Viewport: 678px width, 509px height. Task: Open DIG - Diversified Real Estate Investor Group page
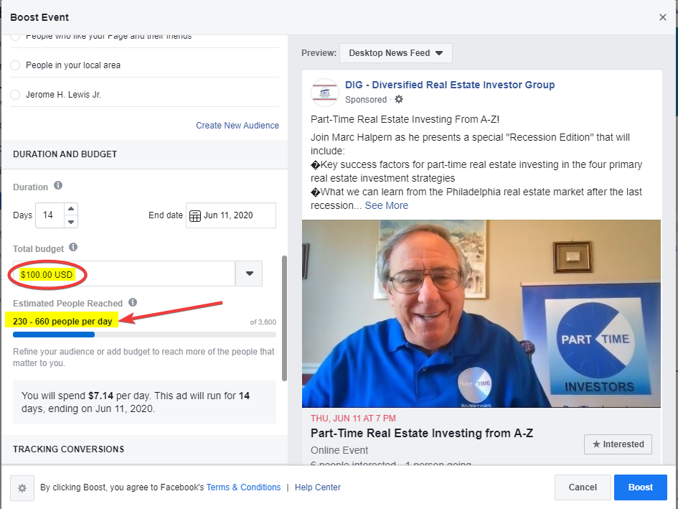click(x=450, y=85)
